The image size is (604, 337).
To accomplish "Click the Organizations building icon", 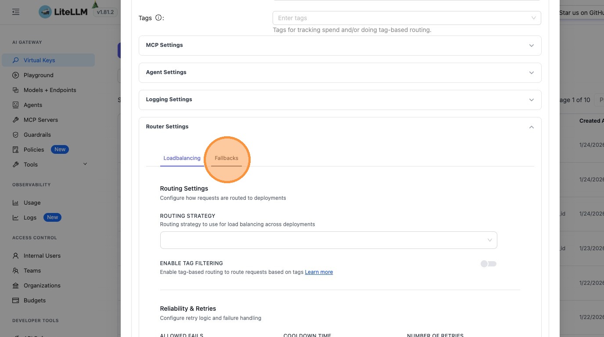I will pos(16,285).
